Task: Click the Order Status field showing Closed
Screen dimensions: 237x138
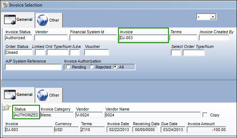Action: tap(19, 52)
